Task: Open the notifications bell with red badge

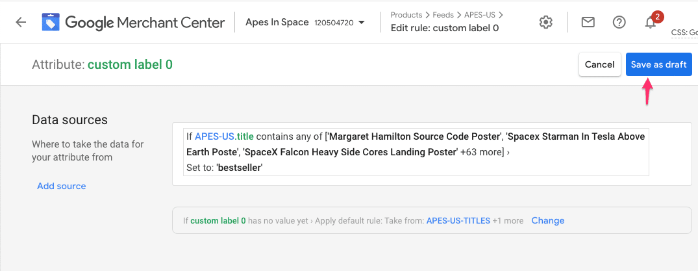Action: click(652, 21)
